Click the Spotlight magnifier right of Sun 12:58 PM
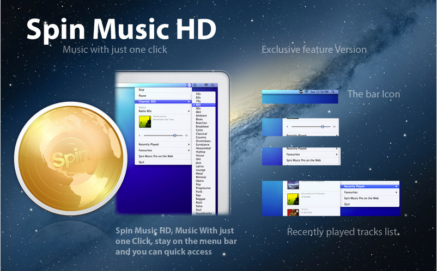This screenshot has height=271, width=437. [333, 93]
